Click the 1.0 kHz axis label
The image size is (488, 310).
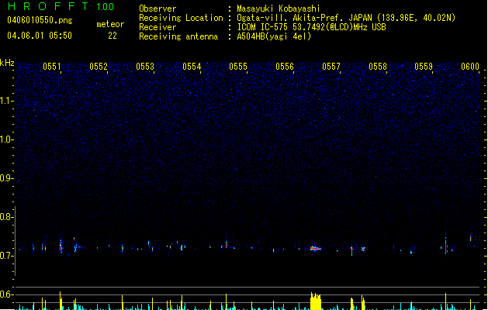pyautogui.click(x=6, y=139)
